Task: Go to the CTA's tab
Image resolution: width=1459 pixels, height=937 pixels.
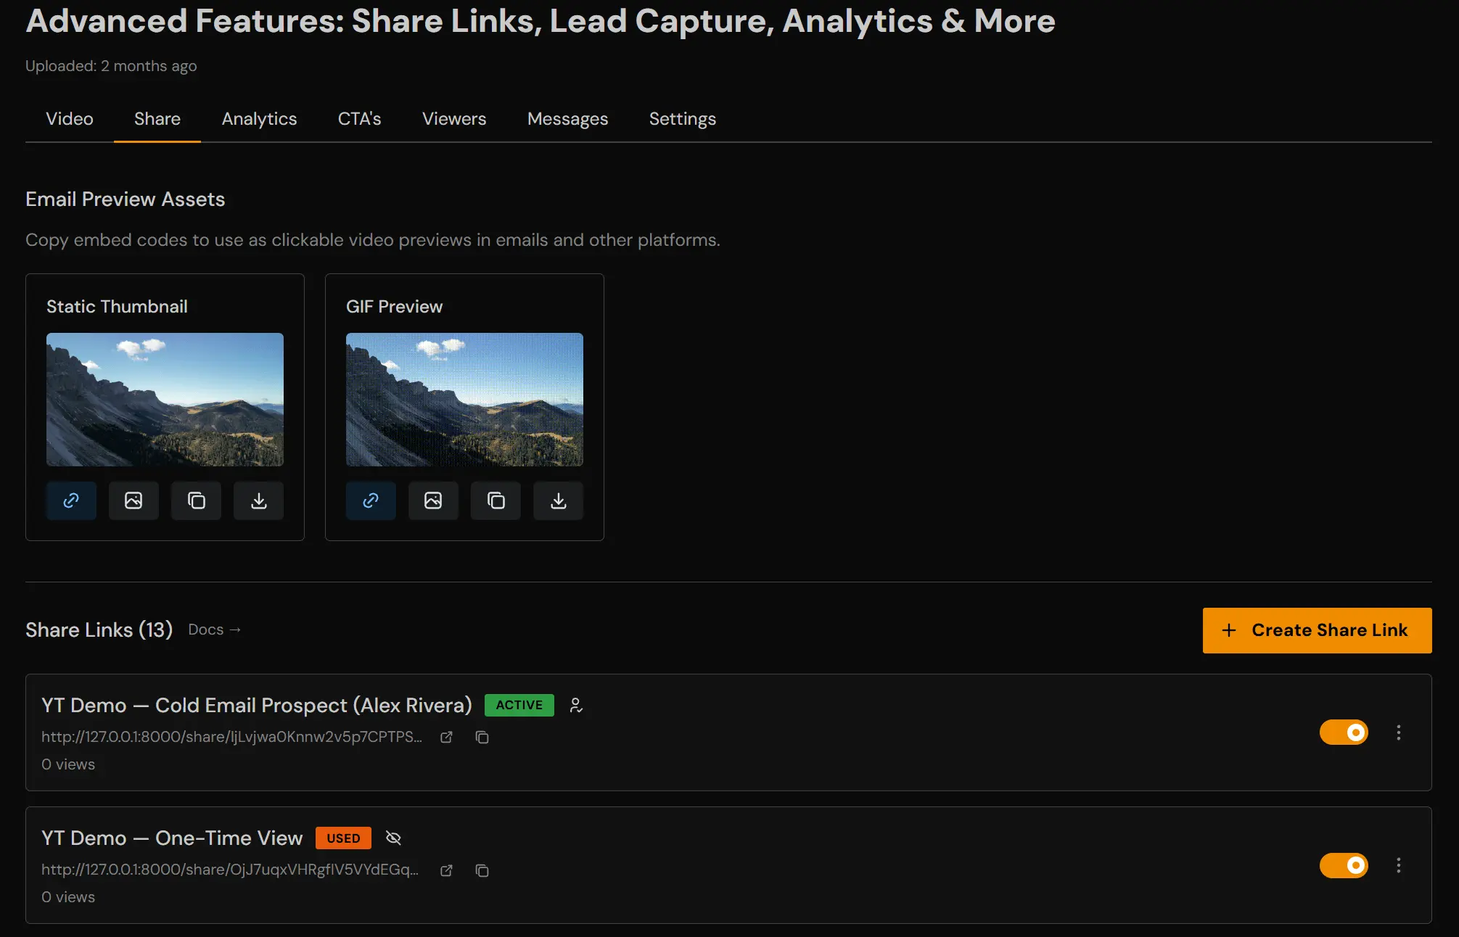Action: pyautogui.click(x=359, y=119)
